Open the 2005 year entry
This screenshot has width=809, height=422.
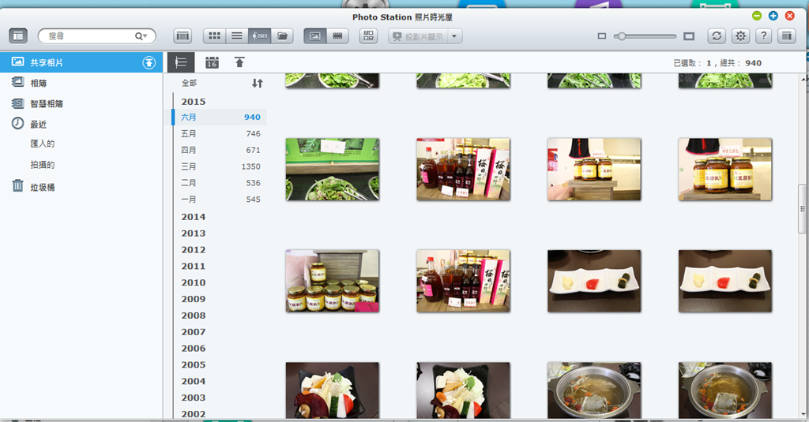coord(194,364)
